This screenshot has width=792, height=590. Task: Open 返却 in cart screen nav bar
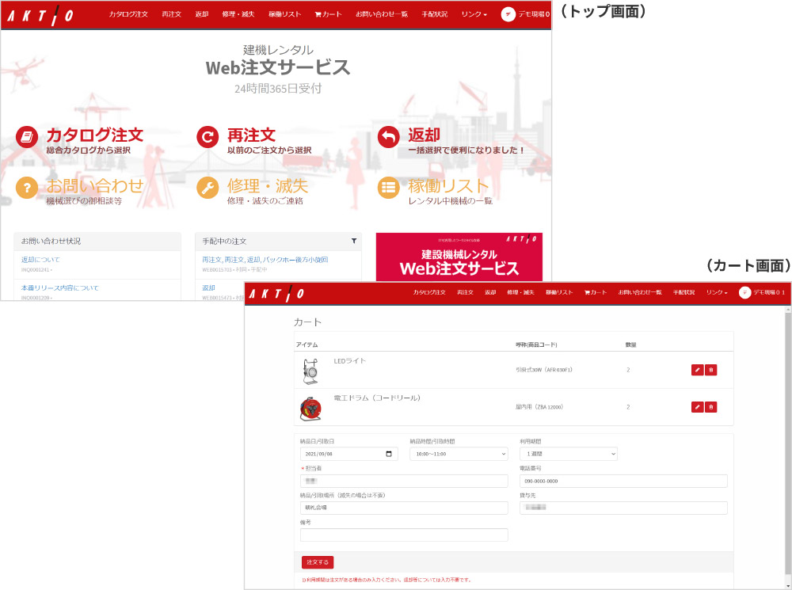coord(490,292)
